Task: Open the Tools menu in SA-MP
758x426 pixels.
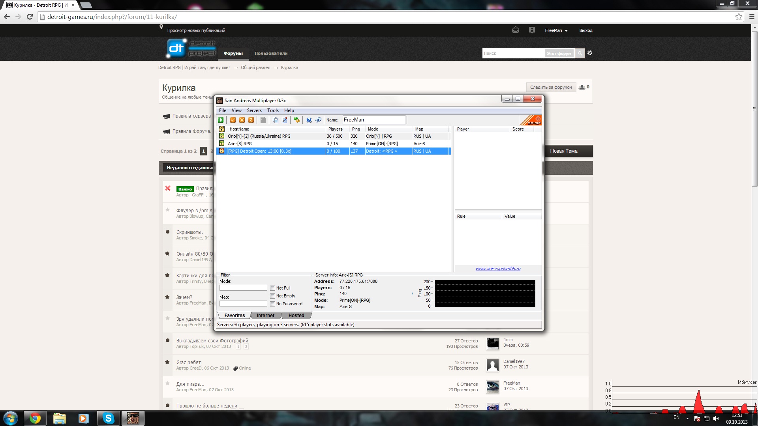Action: point(273,110)
